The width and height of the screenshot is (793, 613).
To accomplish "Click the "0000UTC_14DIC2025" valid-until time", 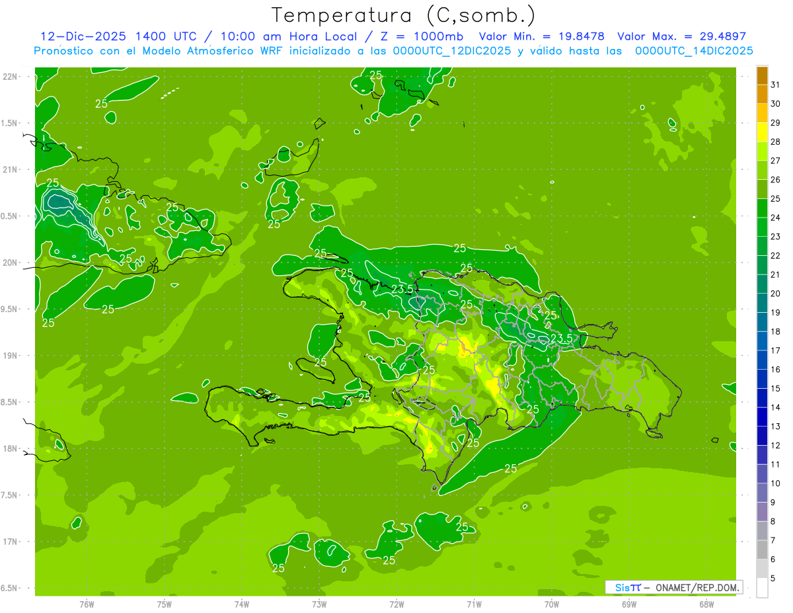I will click(694, 51).
